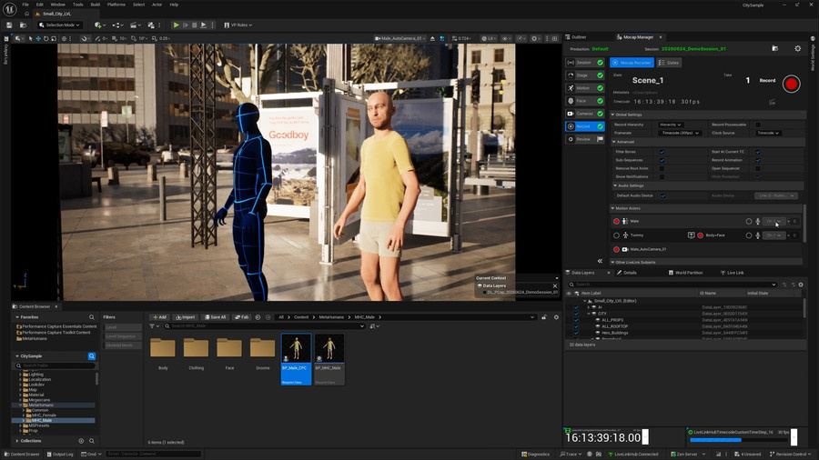Click the eject camera pilot icon
Image resolution: width=819 pixels, height=460 pixels.
point(432,38)
